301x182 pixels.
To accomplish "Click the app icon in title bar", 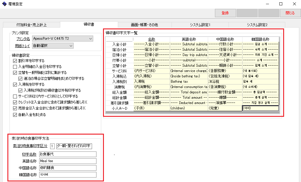I will [4, 4].
